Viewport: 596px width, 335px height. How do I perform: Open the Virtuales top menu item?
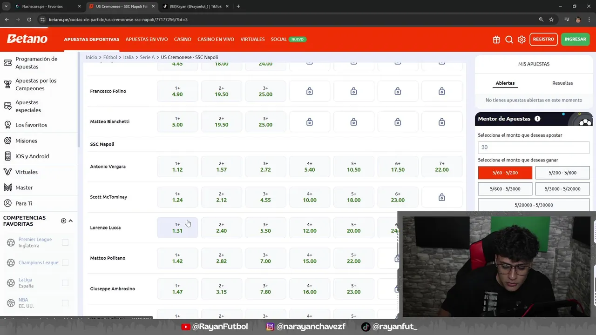252,40
